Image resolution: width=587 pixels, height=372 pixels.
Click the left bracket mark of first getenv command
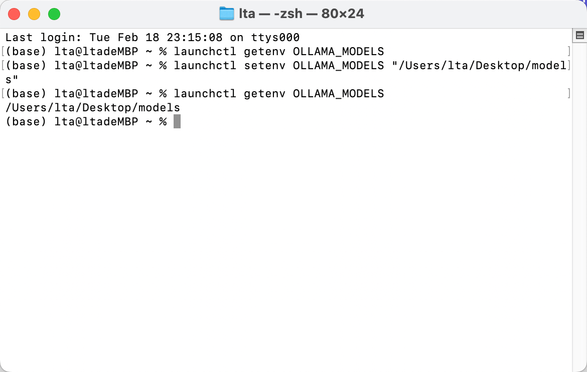[3, 51]
